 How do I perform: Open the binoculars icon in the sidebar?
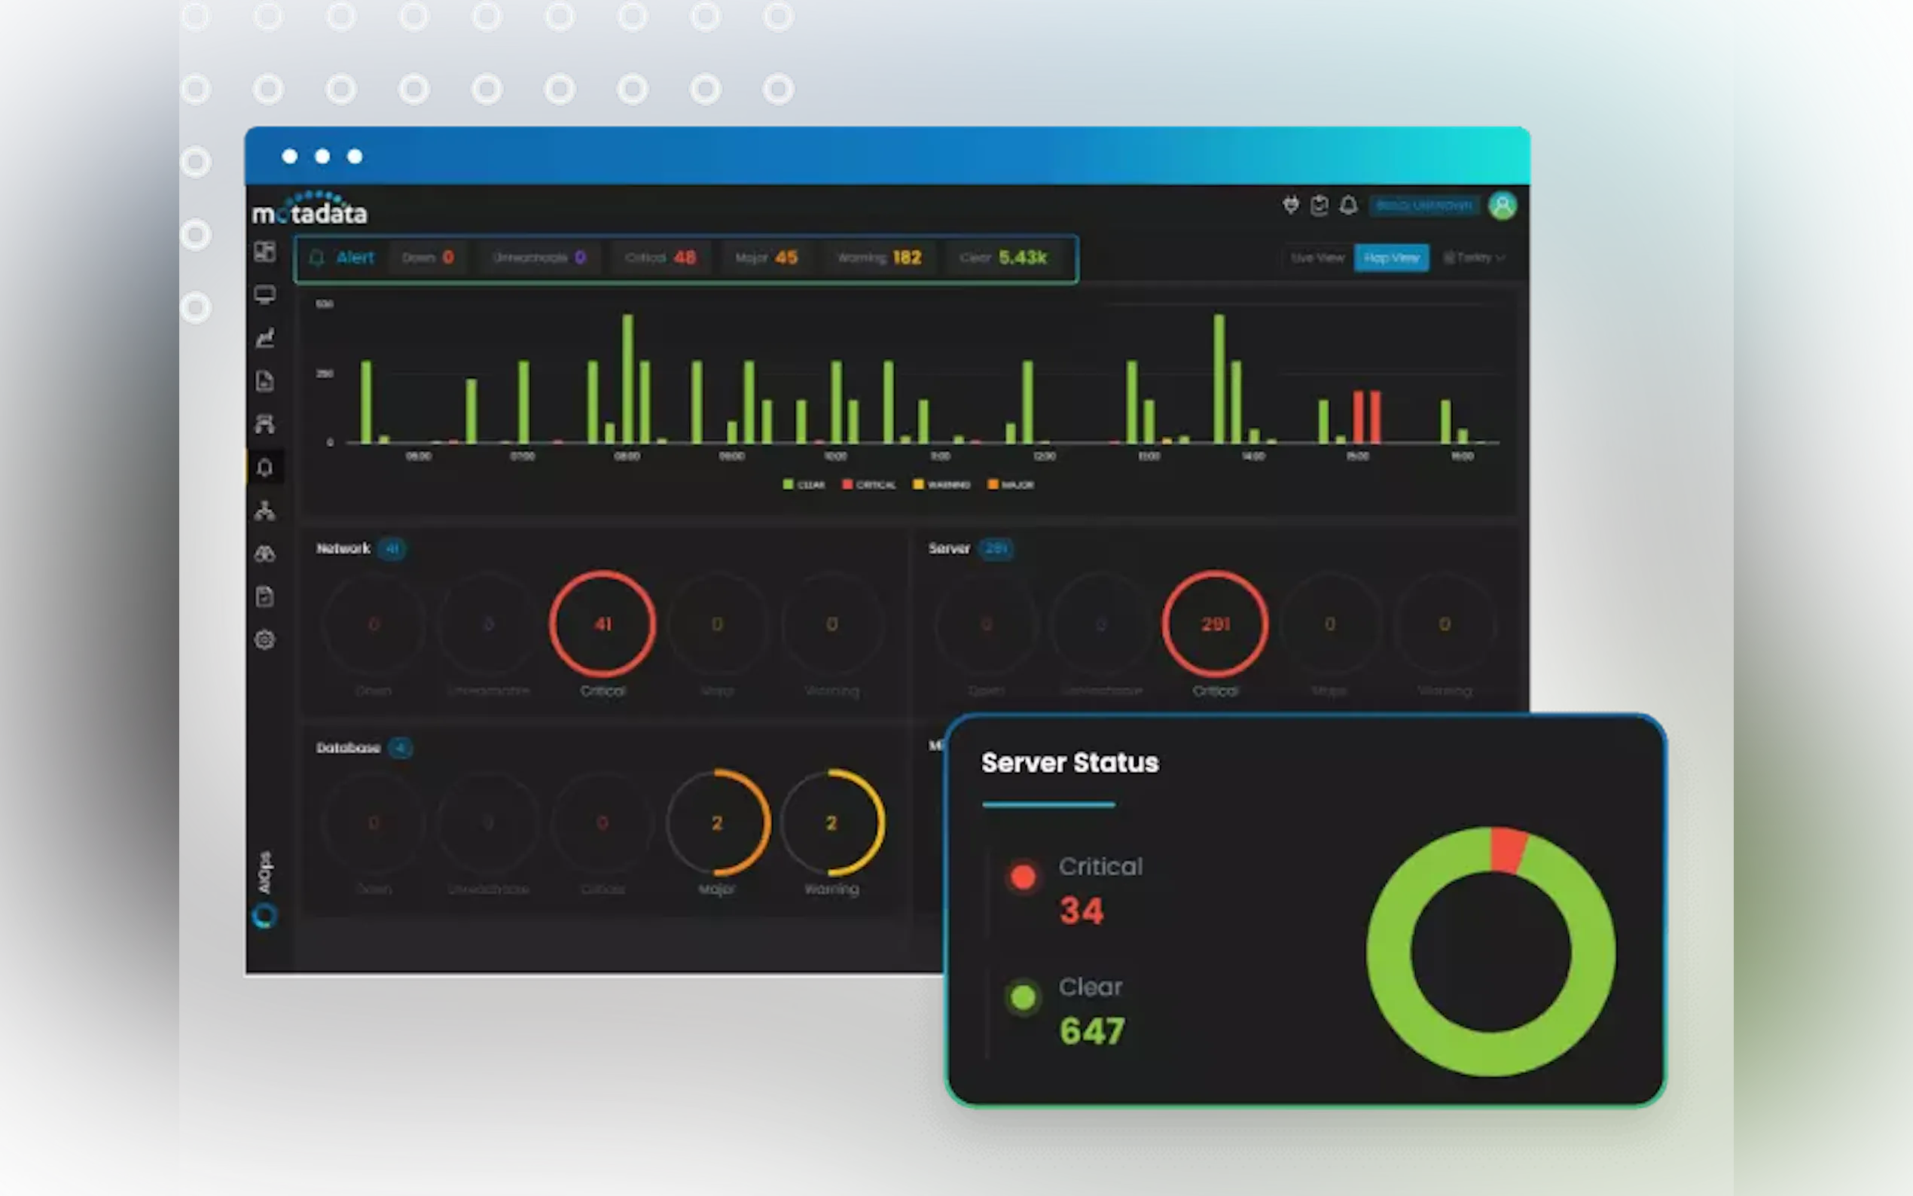pyautogui.click(x=265, y=554)
